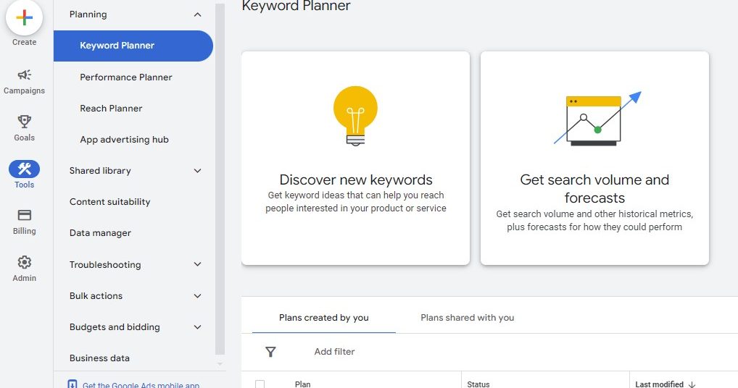738x388 pixels.
Task: Click the filter funnel icon
Action: 270,352
